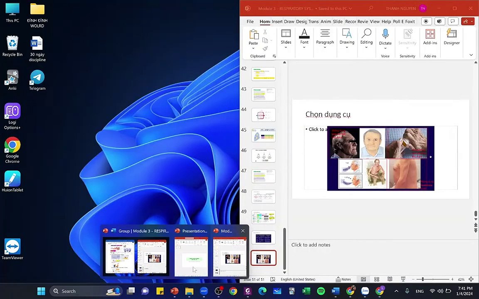
Task: Select slide 44 thumbnail
Action: pyautogui.click(x=263, y=115)
